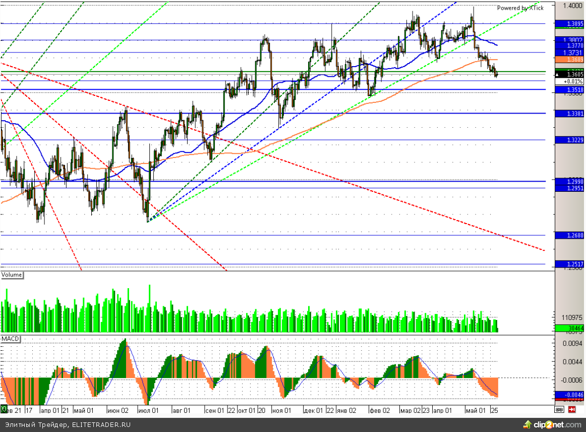Viewport: 586px width, 432px height.
Task: Click the 110975 volume scale value
Action: point(572,317)
